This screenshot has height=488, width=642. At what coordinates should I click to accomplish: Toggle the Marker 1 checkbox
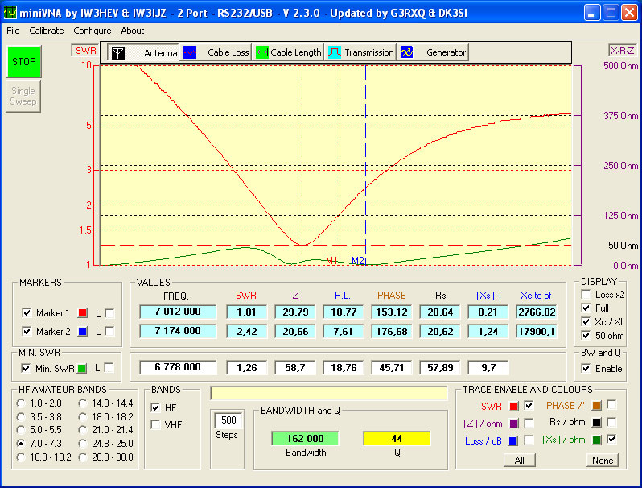pyautogui.click(x=27, y=312)
